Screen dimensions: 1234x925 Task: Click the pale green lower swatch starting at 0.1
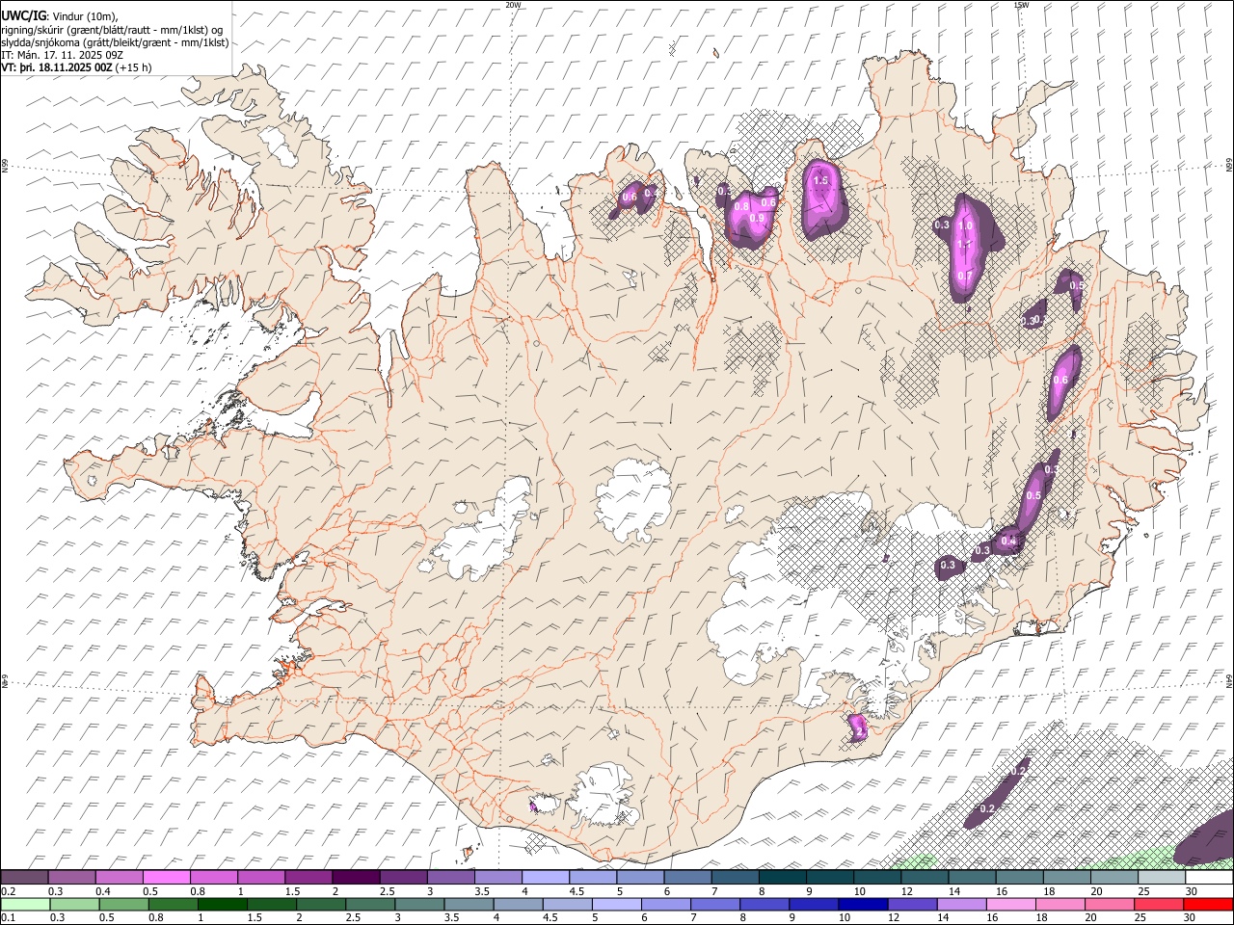(x=25, y=904)
